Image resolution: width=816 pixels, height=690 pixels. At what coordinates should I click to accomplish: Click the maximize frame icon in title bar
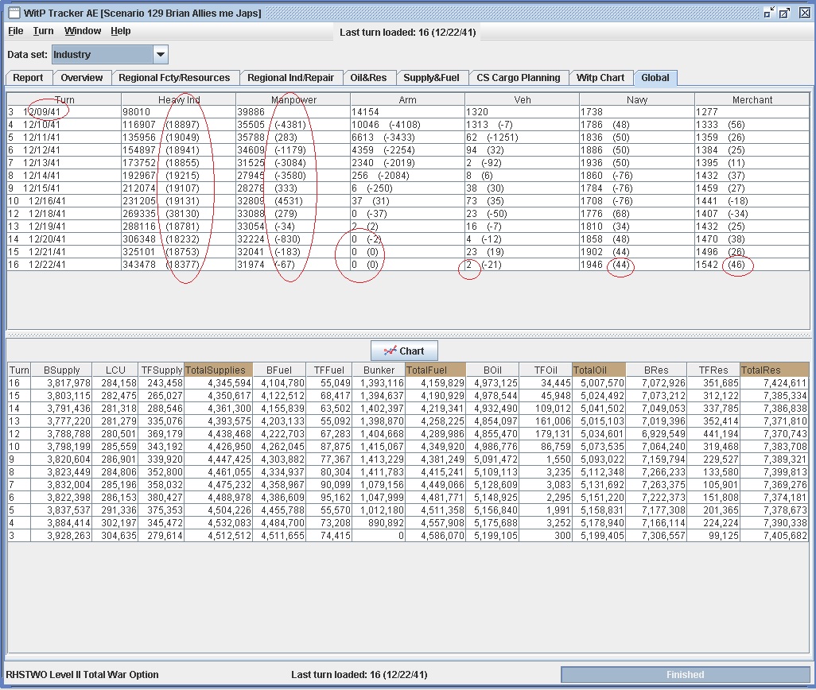pos(785,13)
